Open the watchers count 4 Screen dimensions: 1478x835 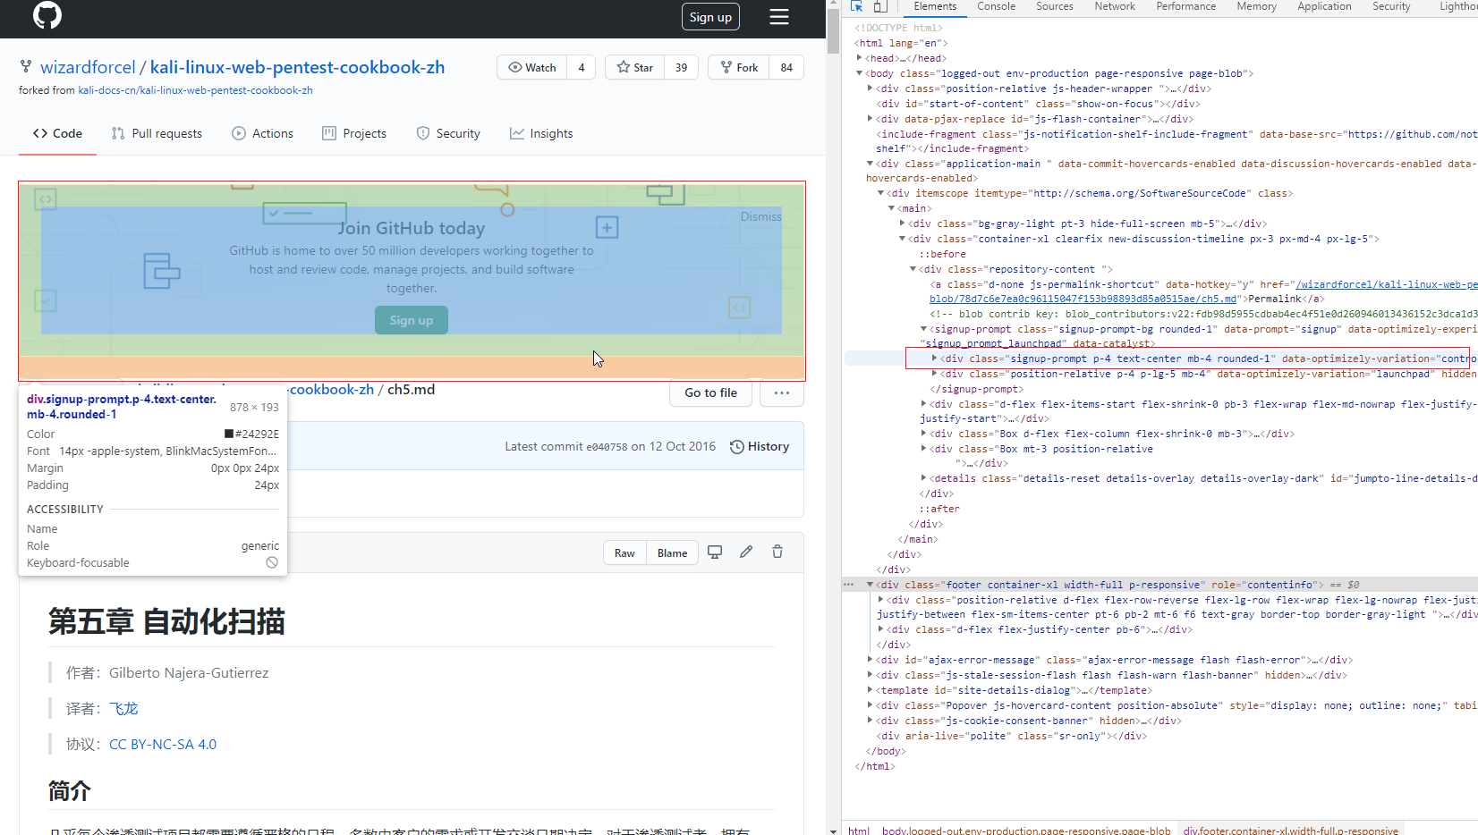pyautogui.click(x=582, y=68)
